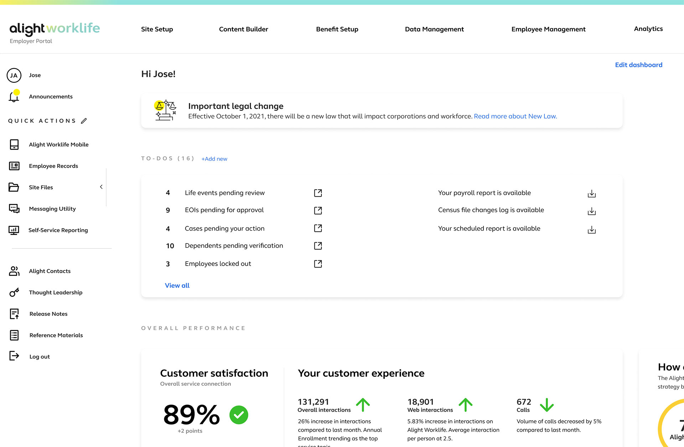Edit quick actions via the pencil icon
The width and height of the screenshot is (684, 447).
84,120
